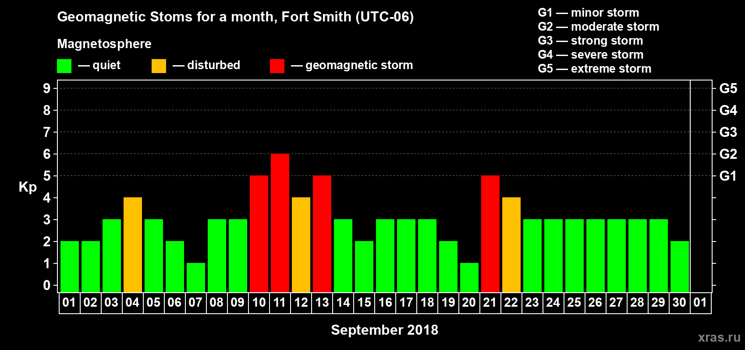Click the green bar for day 15
The image size is (745, 350).
364,266
